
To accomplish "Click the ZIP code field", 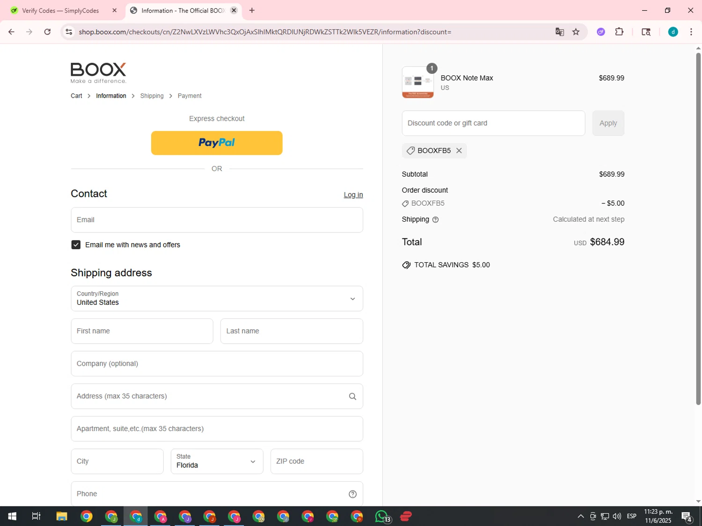I will point(317,461).
